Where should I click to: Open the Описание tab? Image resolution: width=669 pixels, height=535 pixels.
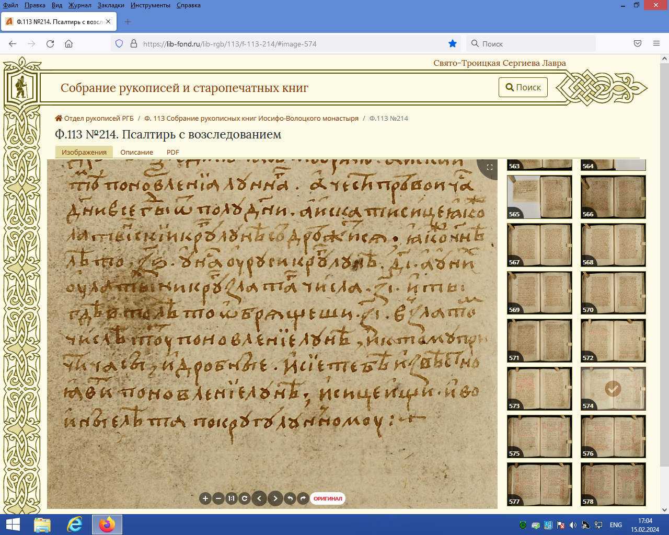137,152
